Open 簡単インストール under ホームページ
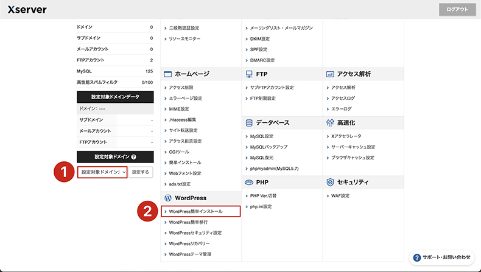Screen dimensions: 481x272 (185, 162)
